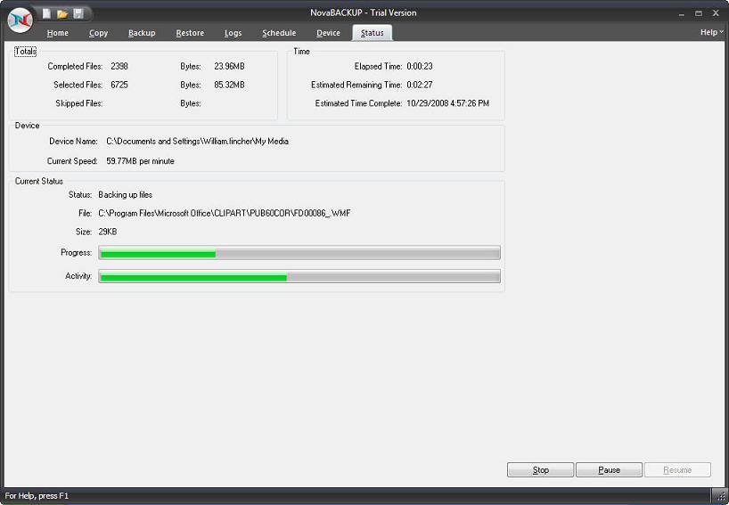This screenshot has height=505, width=729.
Task: Expand the Help dropdown menu
Action: (x=711, y=32)
